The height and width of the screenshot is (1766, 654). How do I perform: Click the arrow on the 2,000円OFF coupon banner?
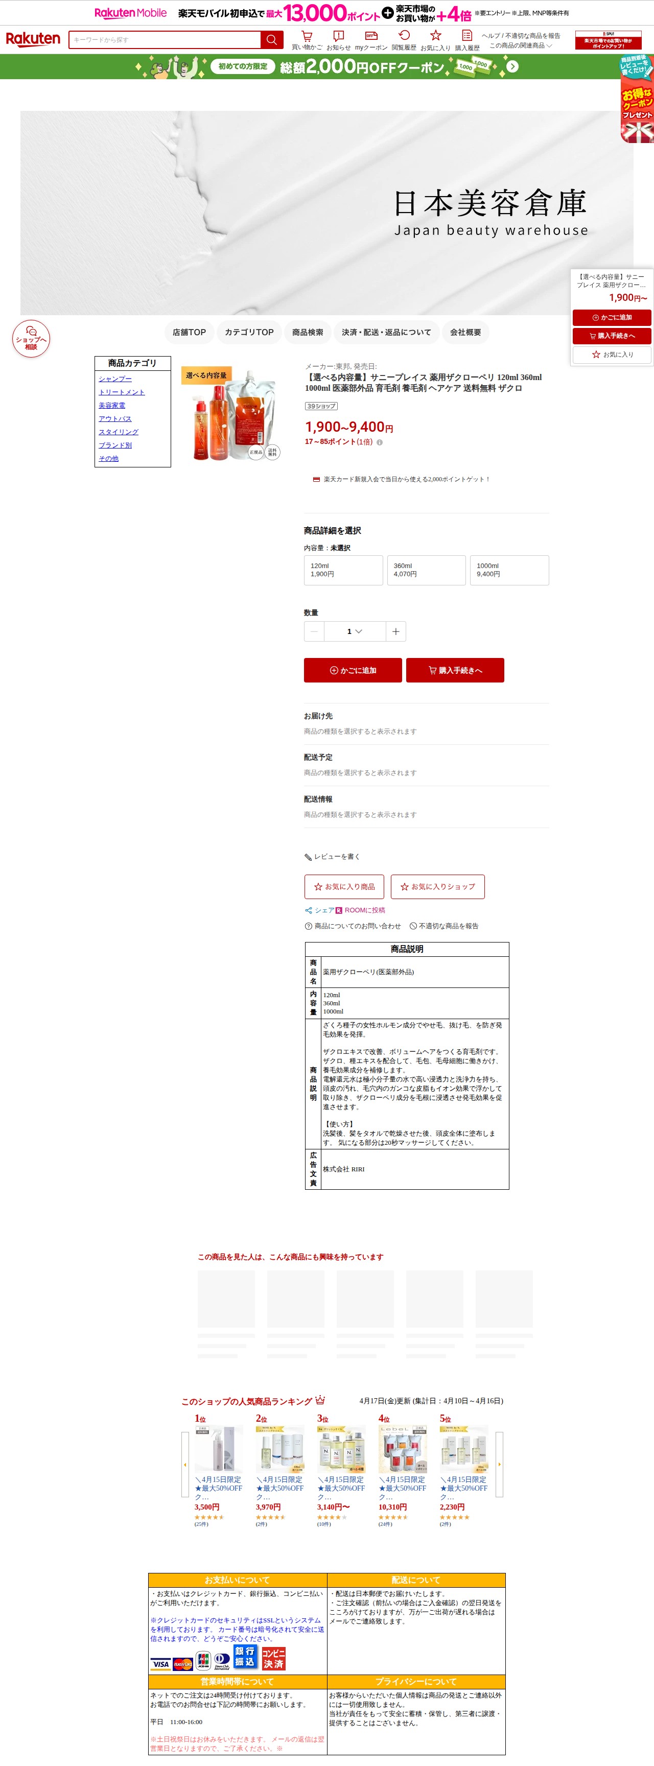click(x=513, y=66)
